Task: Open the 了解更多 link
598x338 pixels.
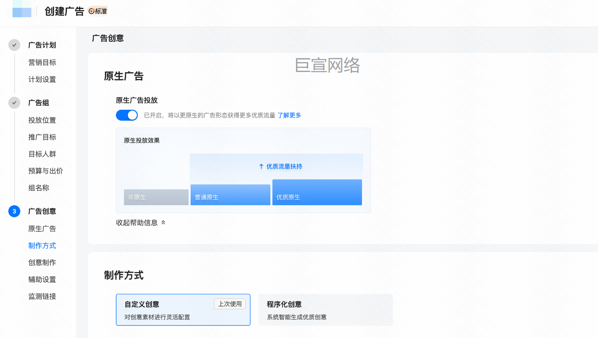Action: tap(289, 115)
